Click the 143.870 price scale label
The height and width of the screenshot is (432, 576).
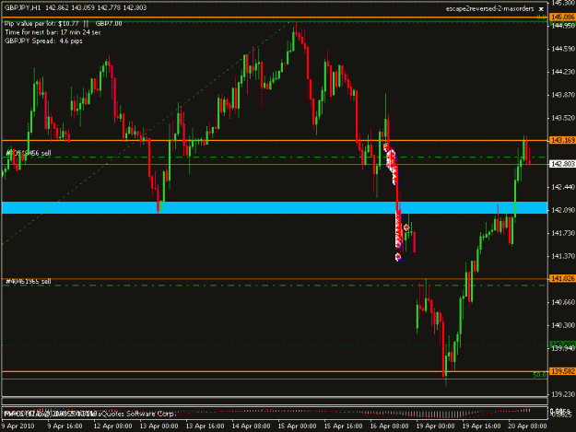(562, 95)
